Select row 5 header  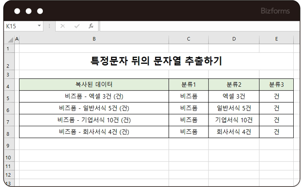click(9, 96)
